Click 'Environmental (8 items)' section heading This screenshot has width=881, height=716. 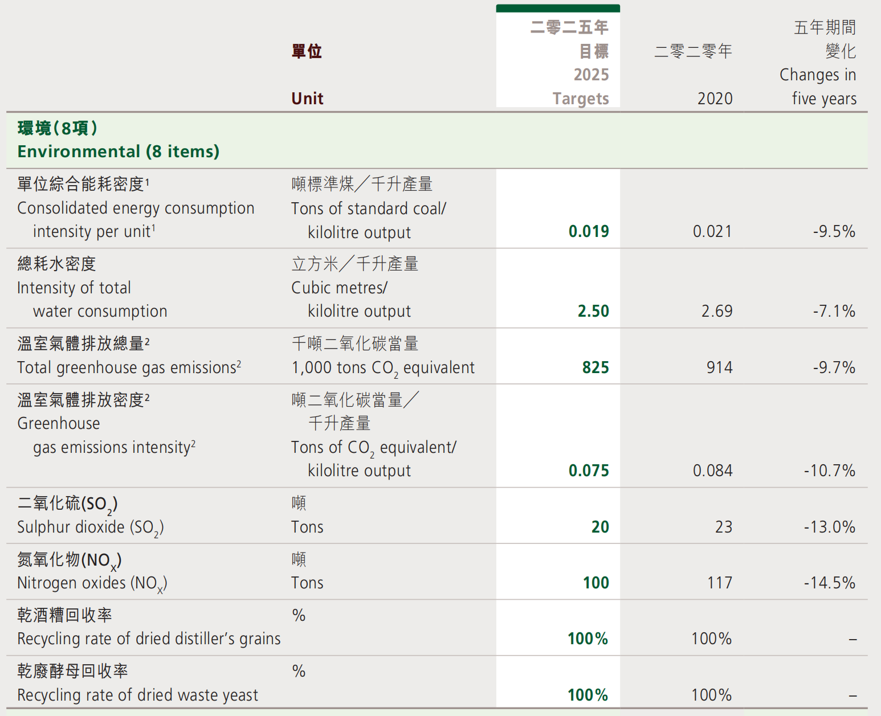[119, 152]
